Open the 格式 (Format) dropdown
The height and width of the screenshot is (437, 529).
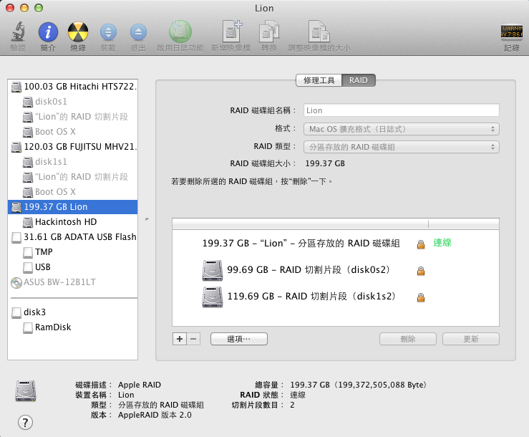[401, 129]
